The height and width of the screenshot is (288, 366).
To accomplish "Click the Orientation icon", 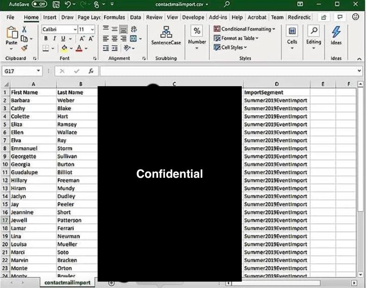I will pyautogui.click(x=127, y=48).
